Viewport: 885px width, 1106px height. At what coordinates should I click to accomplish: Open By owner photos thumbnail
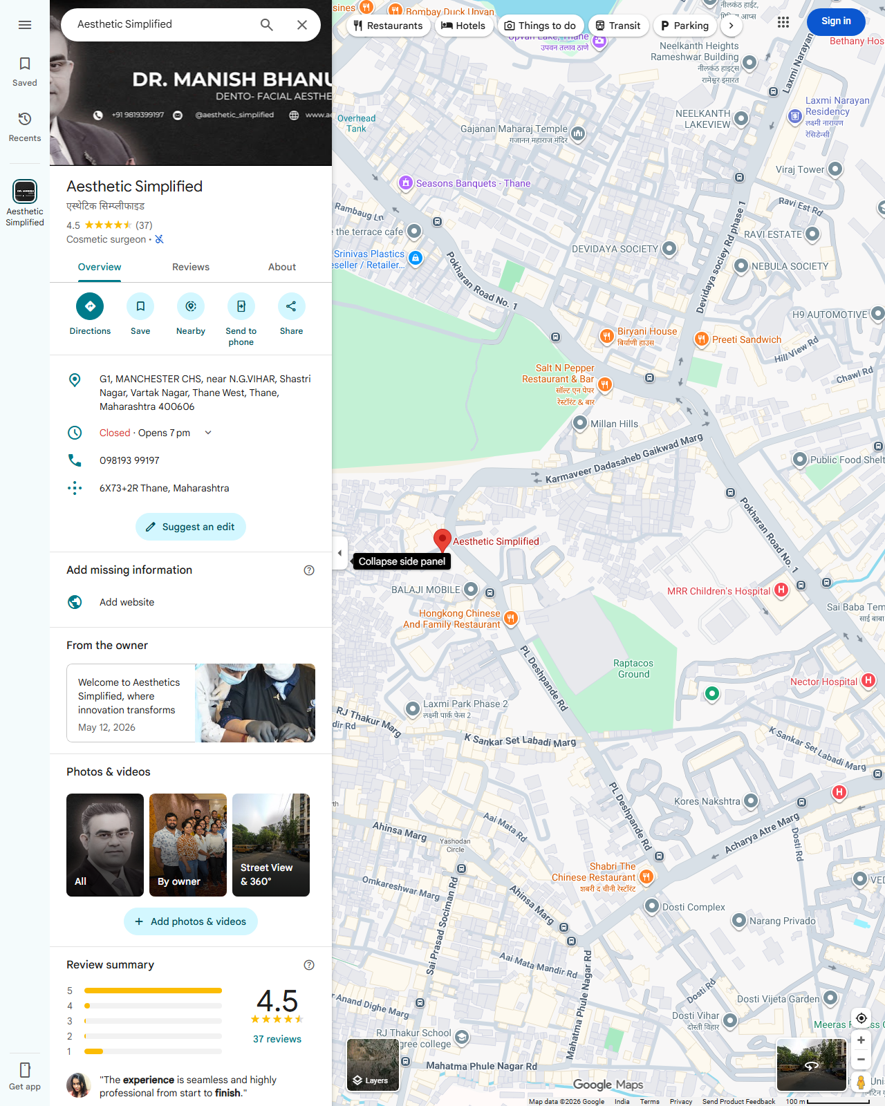tap(188, 845)
